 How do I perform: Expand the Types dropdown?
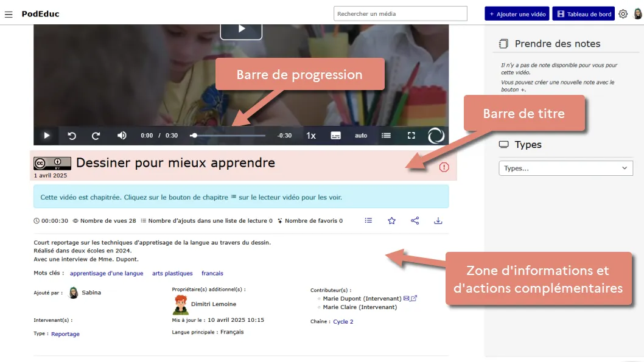click(565, 169)
